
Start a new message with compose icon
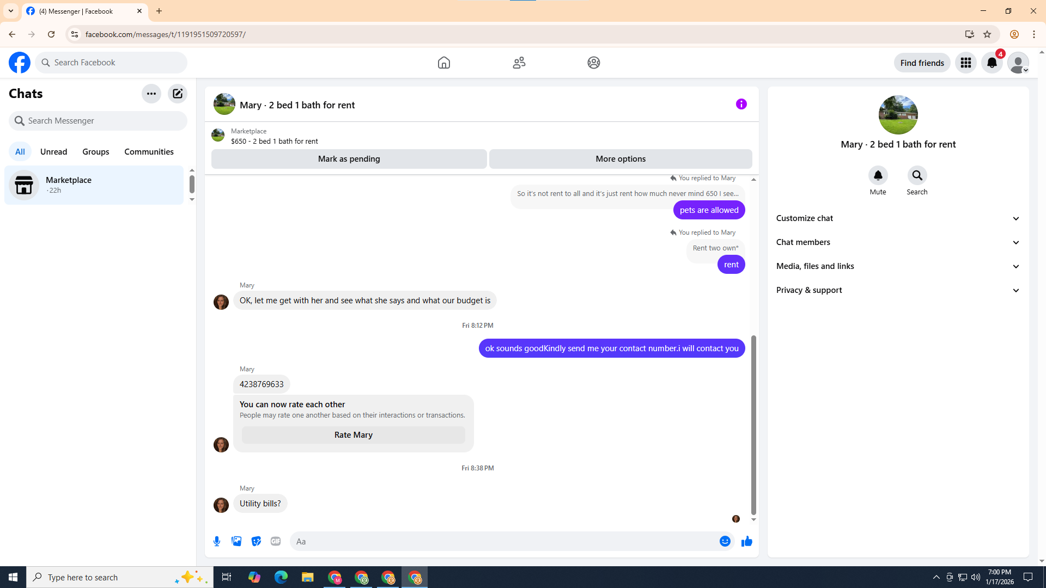(x=178, y=94)
